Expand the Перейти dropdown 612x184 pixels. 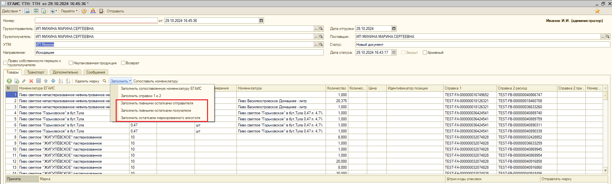[x=69, y=11]
